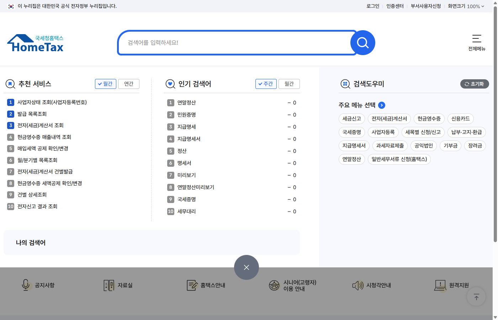498x320 pixels.
Task: Open the 시니어(고령자) 이용 안내 icon
Action: click(274, 285)
